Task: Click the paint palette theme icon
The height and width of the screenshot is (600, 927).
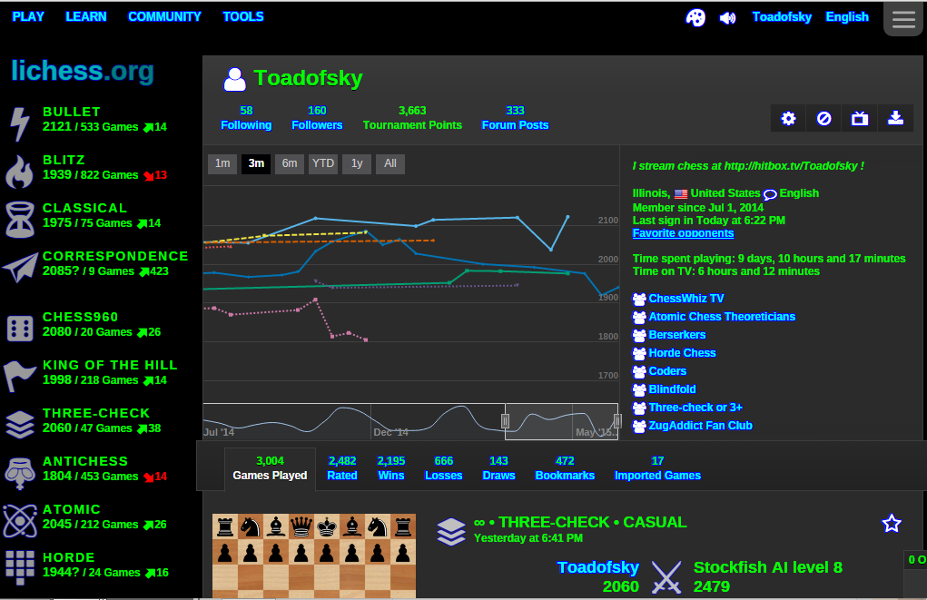Action: coord(695,17)
